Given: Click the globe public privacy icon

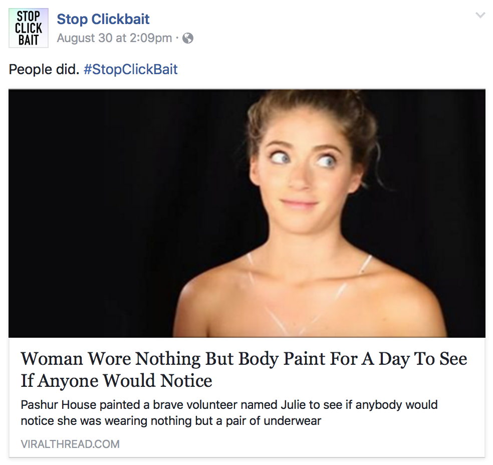Looking at the screenshot, I should (x=188, y=38).
